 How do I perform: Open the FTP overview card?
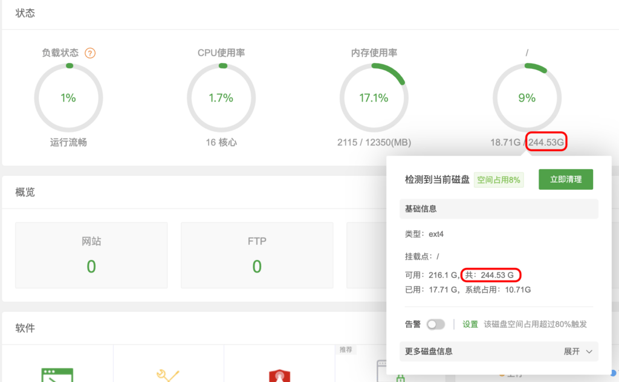point(257,255)
